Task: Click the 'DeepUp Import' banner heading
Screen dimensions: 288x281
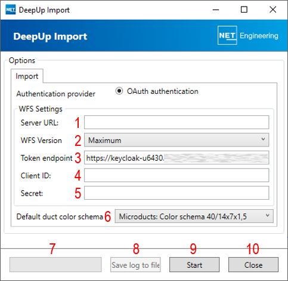Action: (x=50, y=36)
